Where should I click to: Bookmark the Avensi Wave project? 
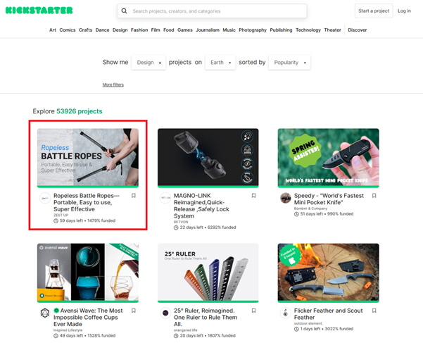(x=134, y=311)
